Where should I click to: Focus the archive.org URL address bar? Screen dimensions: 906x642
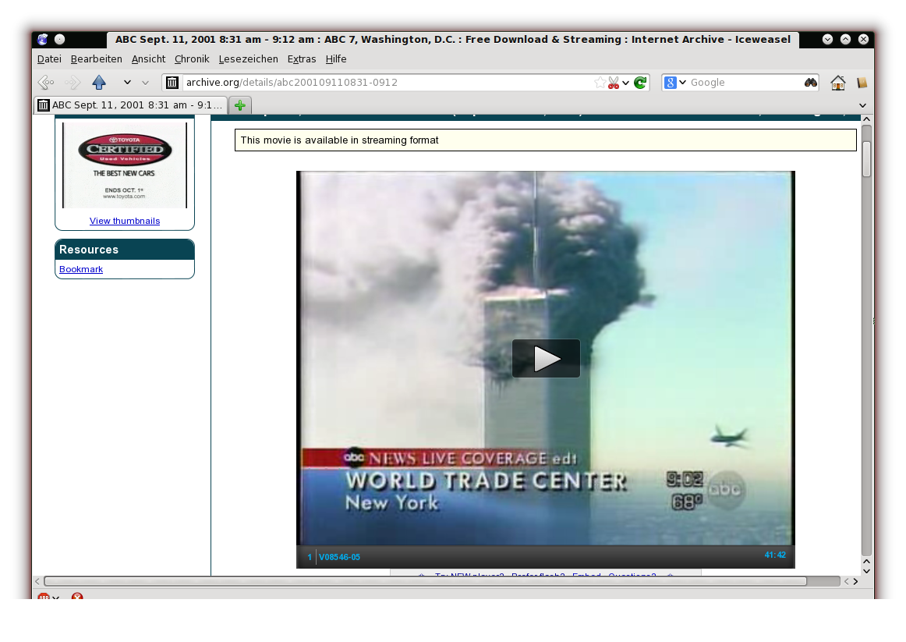[388, 83]
